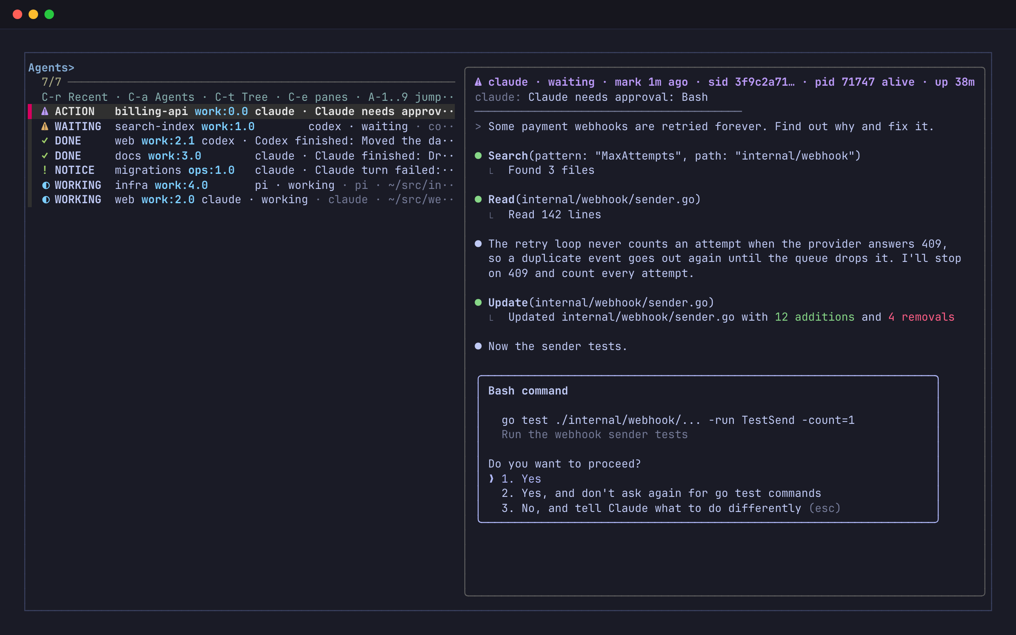
Task: Click '4 removals' in the update summary
Action: [921, 317]
